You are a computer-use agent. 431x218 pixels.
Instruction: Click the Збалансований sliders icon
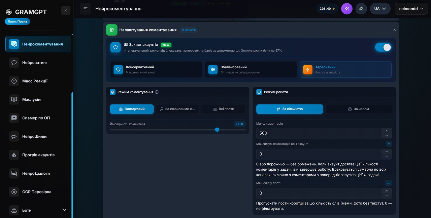tap(213, 70)
